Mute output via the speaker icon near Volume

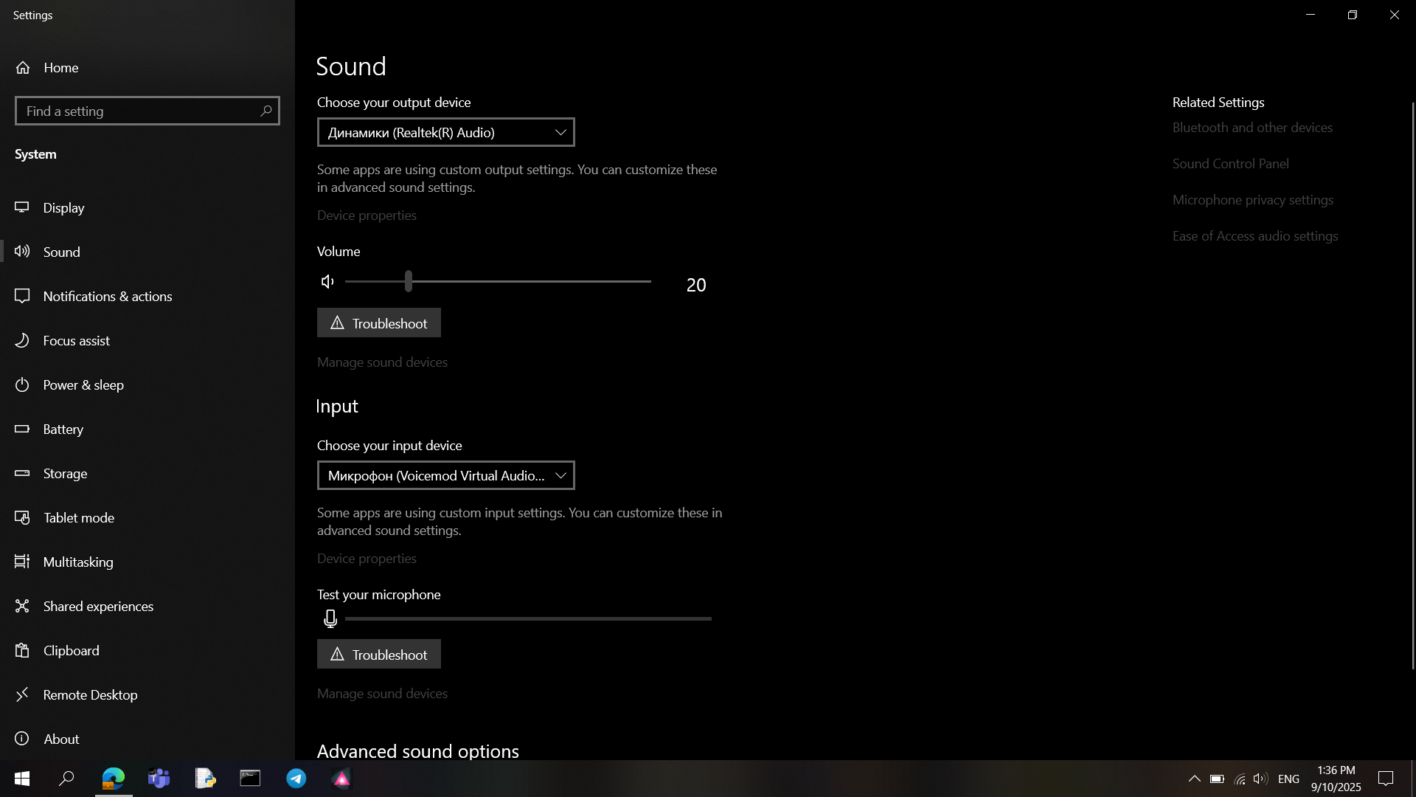[x=327, y=281]
